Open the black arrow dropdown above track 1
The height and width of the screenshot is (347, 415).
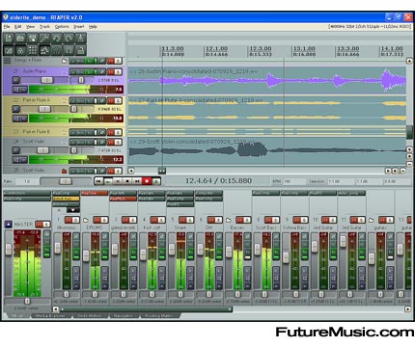73,210
